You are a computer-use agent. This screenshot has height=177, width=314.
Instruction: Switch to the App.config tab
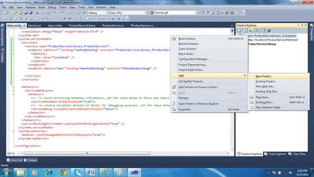[55, 26]
